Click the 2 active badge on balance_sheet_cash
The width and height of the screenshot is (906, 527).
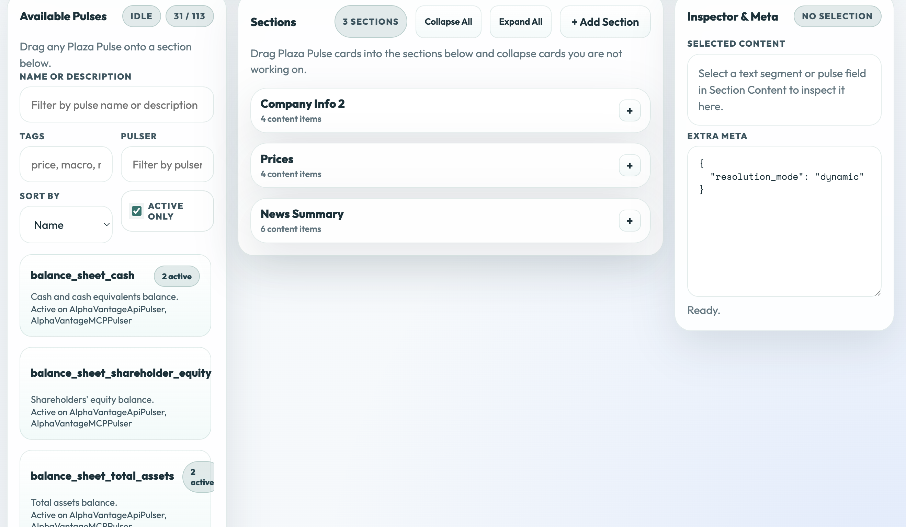tap(177, 276)
